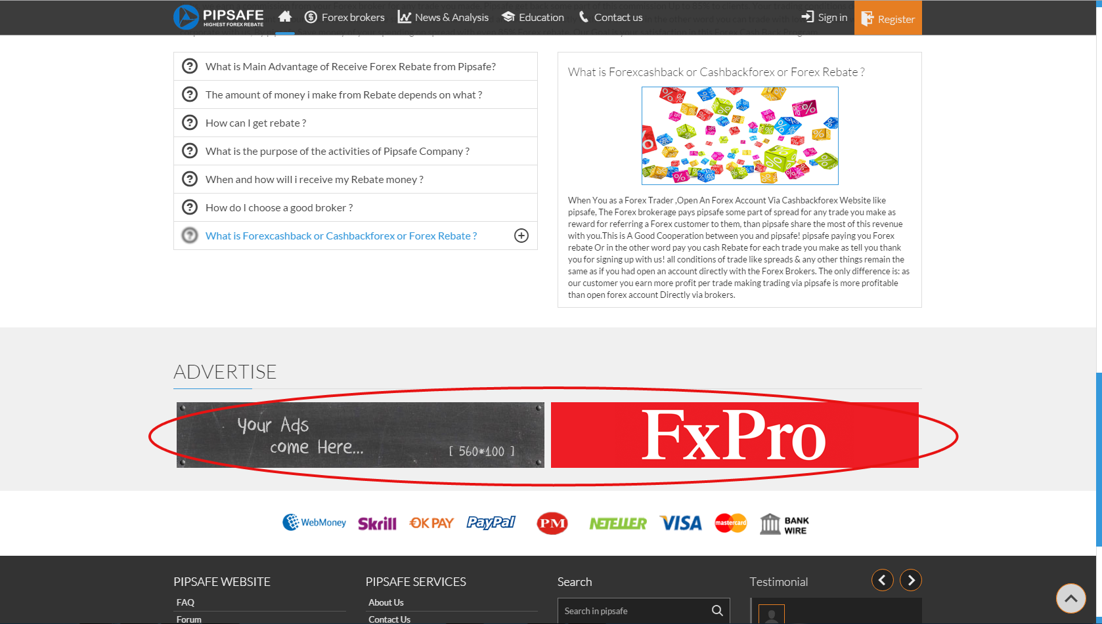The width and height of the screenshot is (1102, 624).
Task: Click the Pipsafe logo in header
Action: click(x=219, y=17)
